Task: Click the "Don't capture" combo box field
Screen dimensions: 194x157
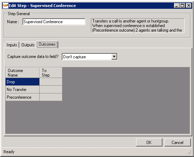Action: point(89,57)
